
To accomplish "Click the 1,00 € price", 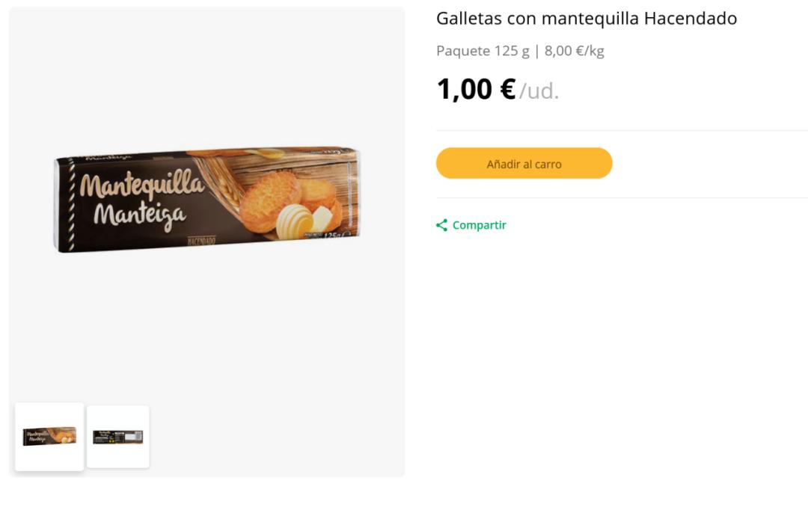I will point(476,90).
